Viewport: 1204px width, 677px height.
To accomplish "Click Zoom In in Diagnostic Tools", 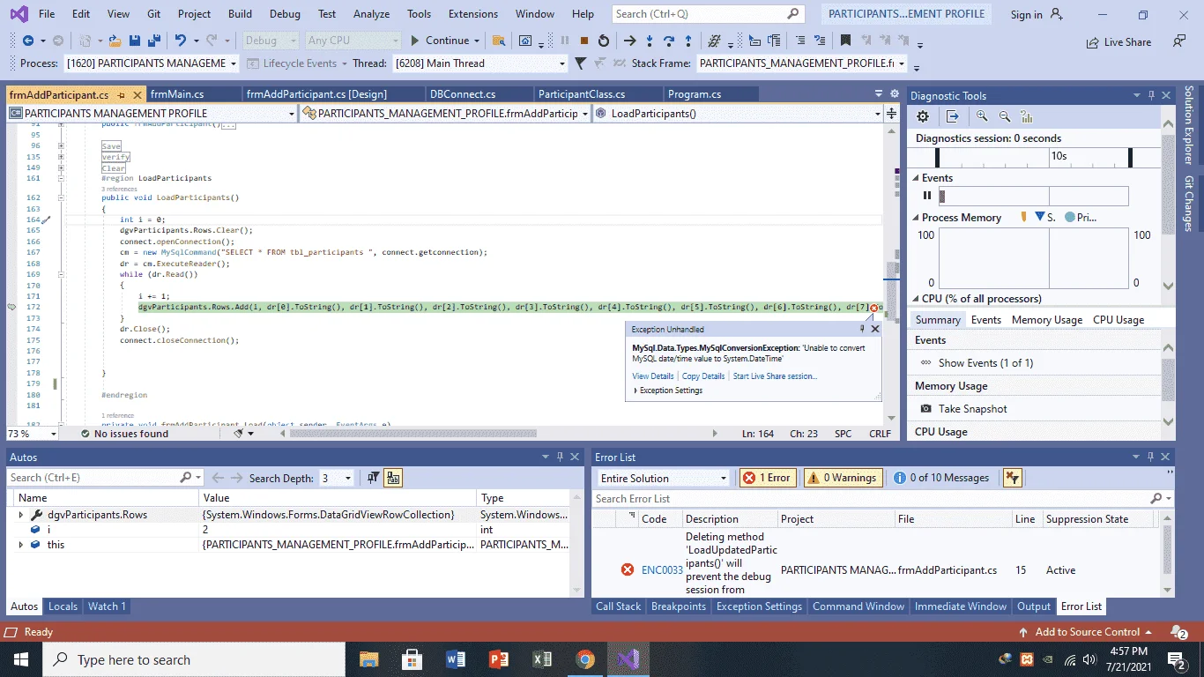I will coord(982,116).
